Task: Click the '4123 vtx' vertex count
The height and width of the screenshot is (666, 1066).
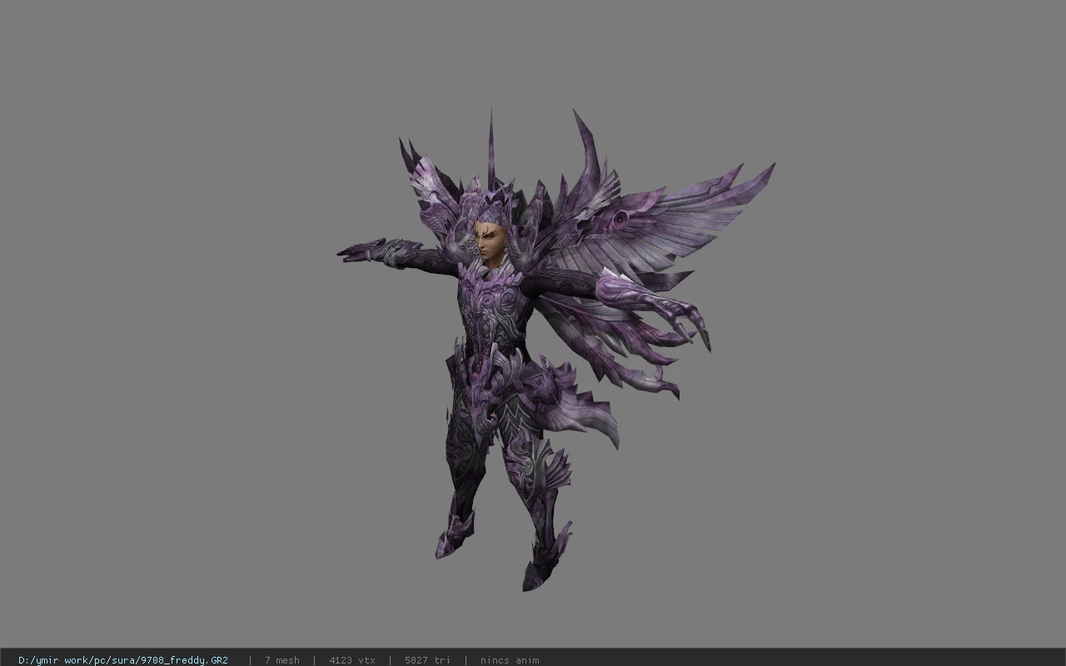Action: pyautogui.click(x=352, y=660)
